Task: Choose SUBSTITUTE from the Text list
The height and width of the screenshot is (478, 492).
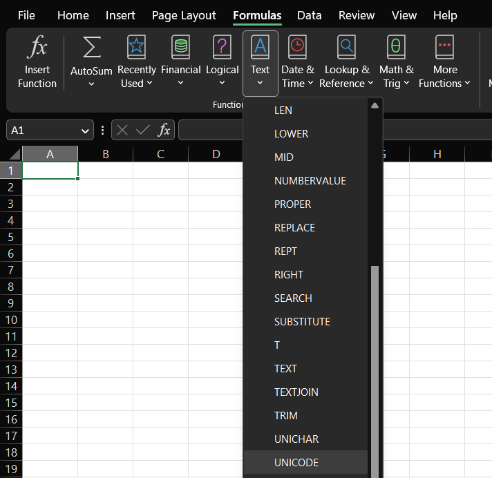Action: 302,322
